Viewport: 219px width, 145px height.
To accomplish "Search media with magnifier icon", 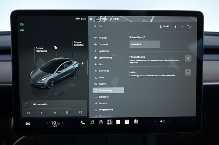I will click(x=81, y=112).
